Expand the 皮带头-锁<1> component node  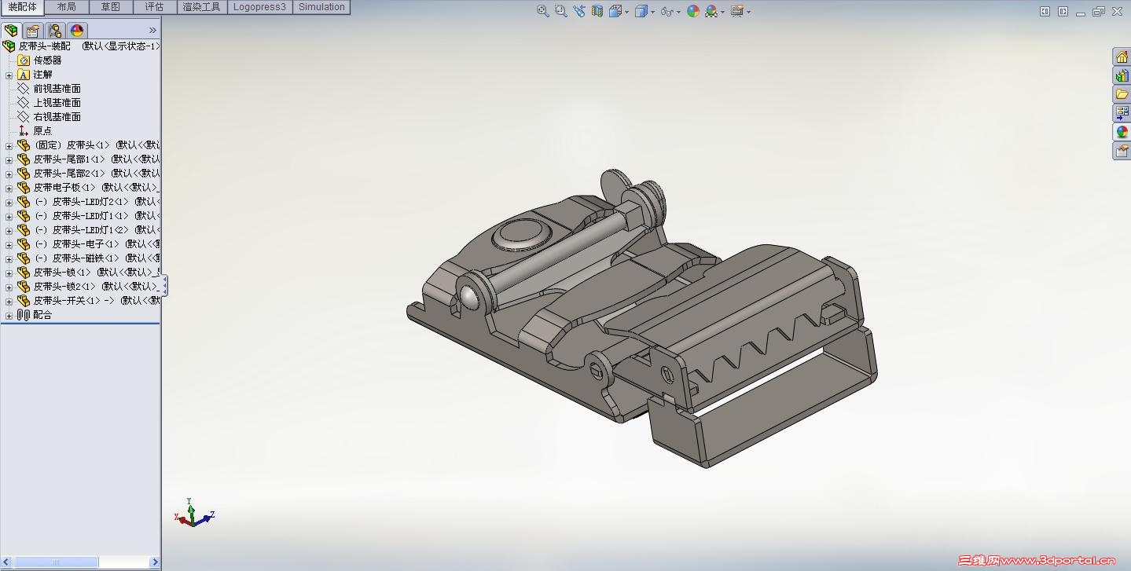coord(9,273)
